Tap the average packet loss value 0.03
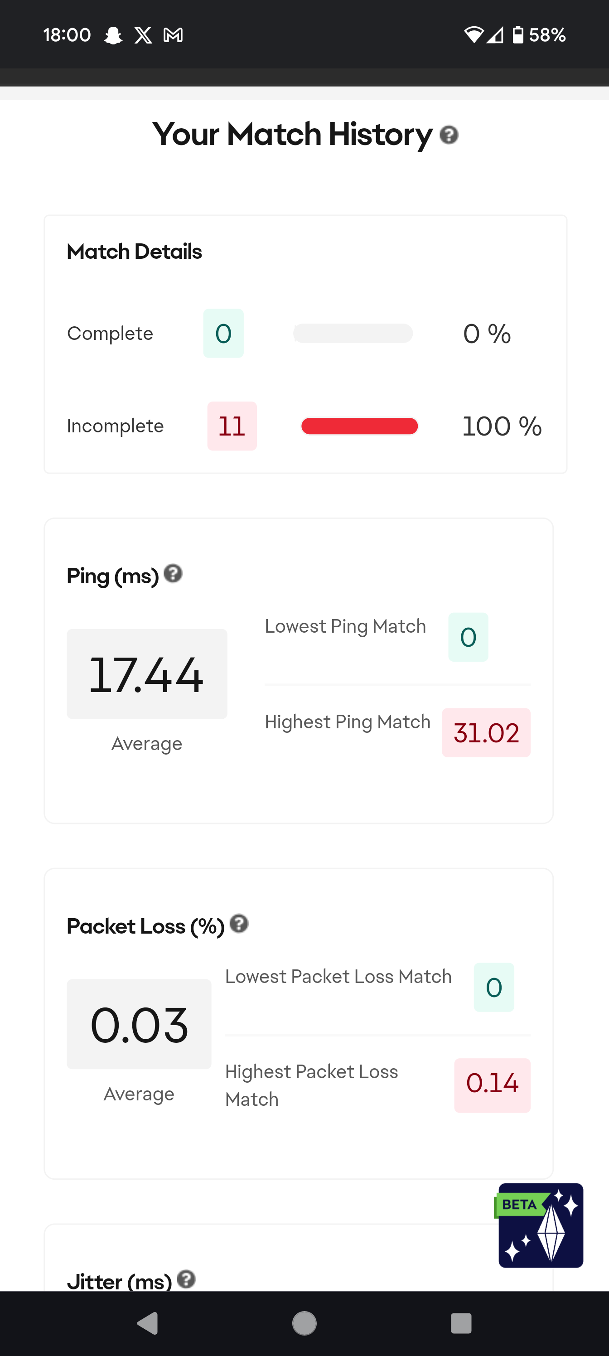Viewport: 609px width, 1356px height. point(139,1024)
